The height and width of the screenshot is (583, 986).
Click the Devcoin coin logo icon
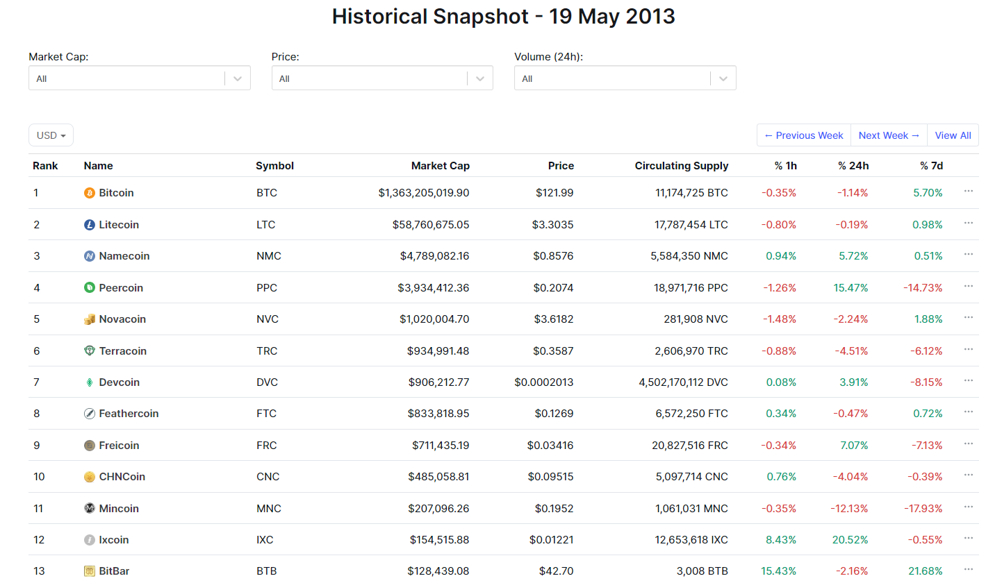click(x=89, y=382)
